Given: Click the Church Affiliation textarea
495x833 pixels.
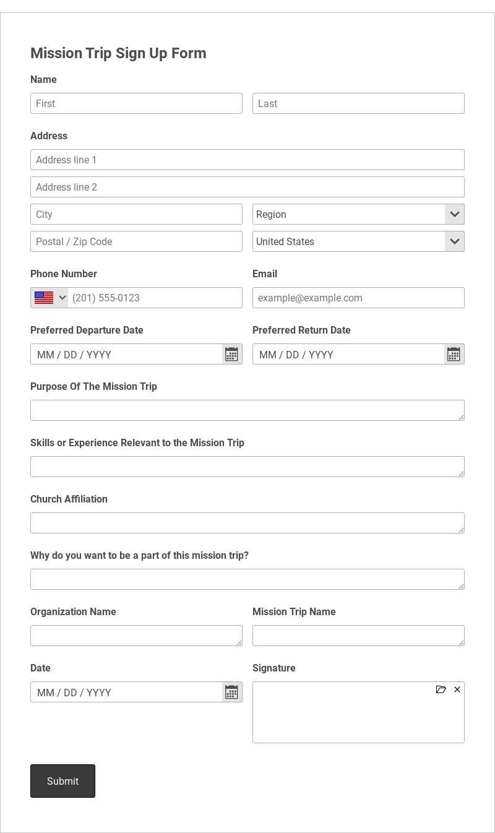Looking at the screenshot, I should [x=247, y=523].
